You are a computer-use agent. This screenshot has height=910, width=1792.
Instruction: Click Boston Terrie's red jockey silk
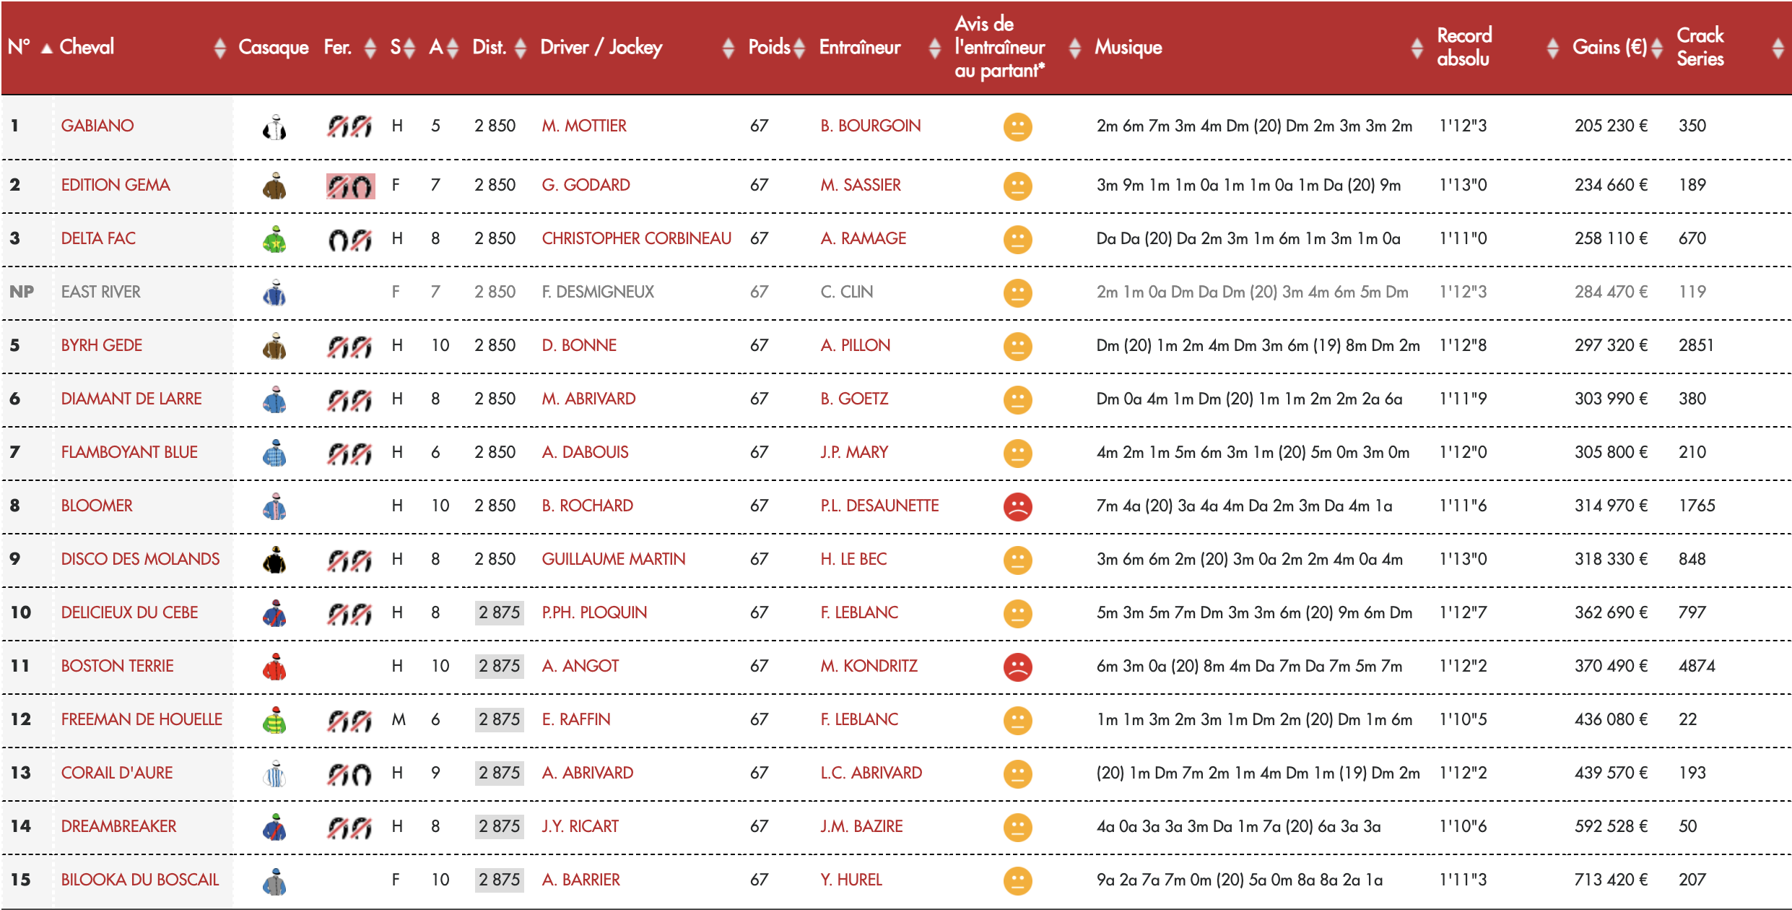274,667
